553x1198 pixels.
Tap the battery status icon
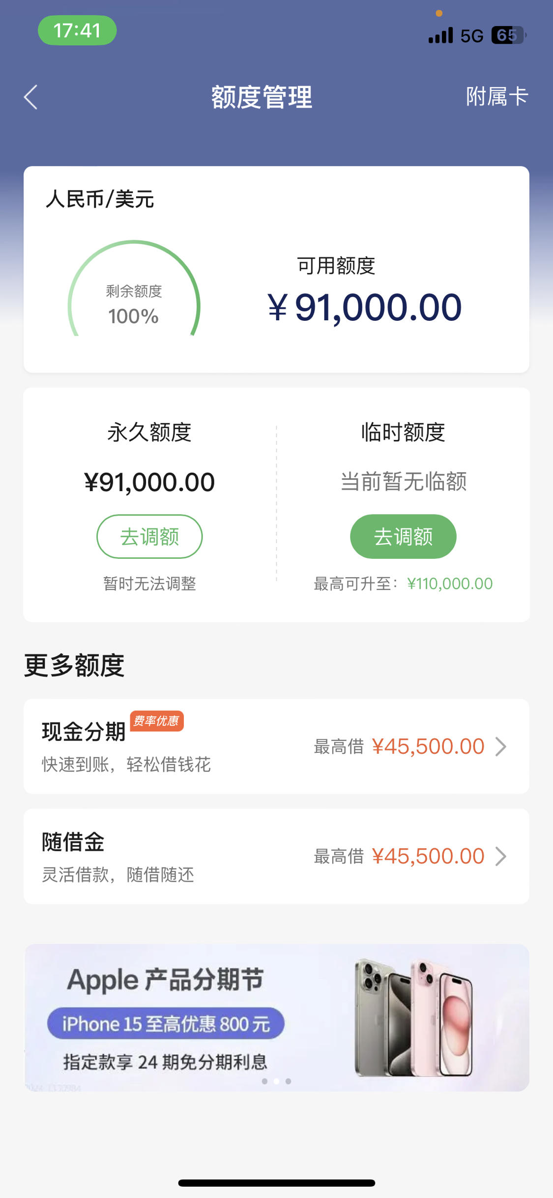(509, 35)
